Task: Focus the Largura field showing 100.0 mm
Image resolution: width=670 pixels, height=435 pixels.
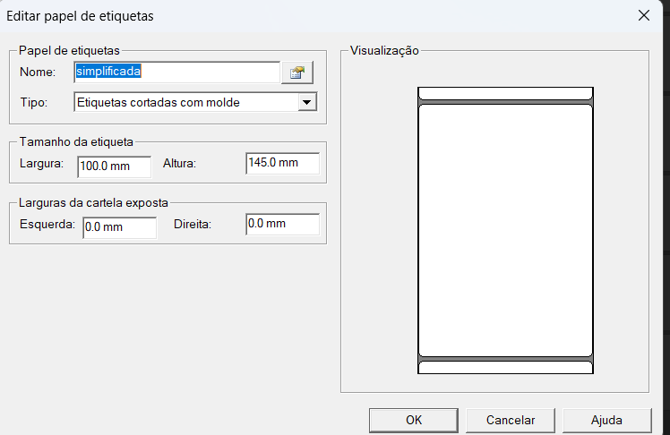Action: point(114,166)
